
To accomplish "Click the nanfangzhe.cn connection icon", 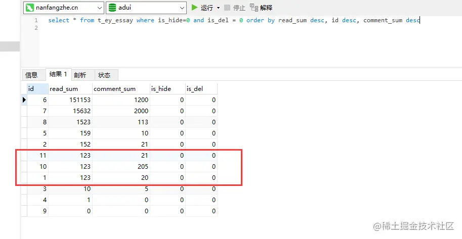I will tap(30, 8).
